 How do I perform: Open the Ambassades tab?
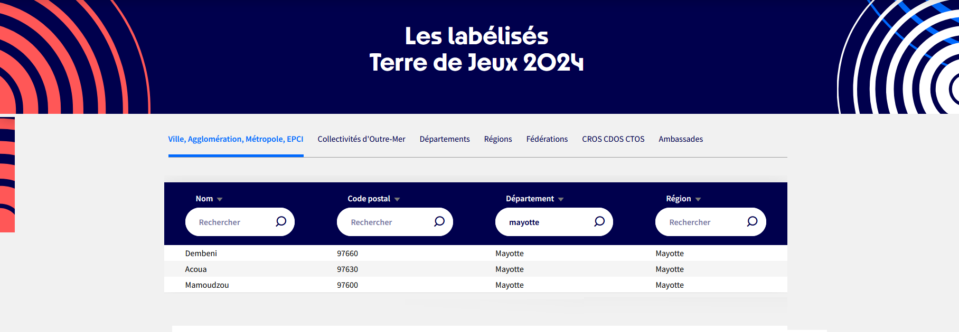pos(681,139)
